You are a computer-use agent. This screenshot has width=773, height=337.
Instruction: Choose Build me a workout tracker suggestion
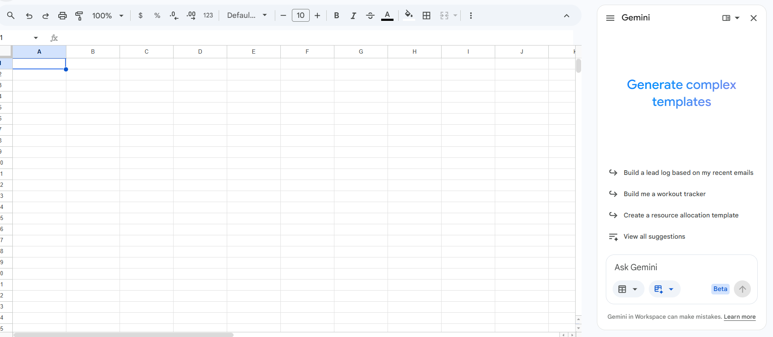658,194
